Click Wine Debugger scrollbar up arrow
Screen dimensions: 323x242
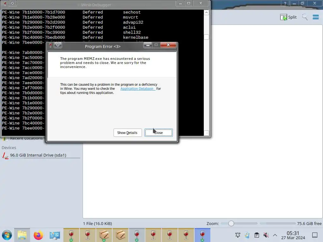tap(207, 13)
